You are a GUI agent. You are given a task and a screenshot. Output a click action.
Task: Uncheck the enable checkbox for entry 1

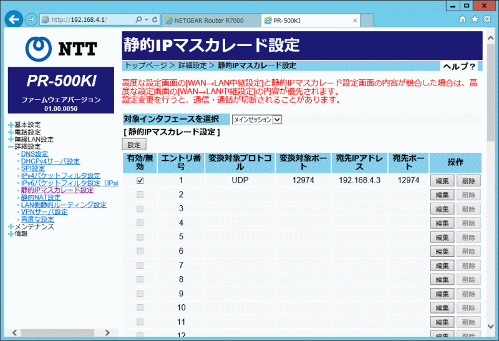click(x=140, y=181)
